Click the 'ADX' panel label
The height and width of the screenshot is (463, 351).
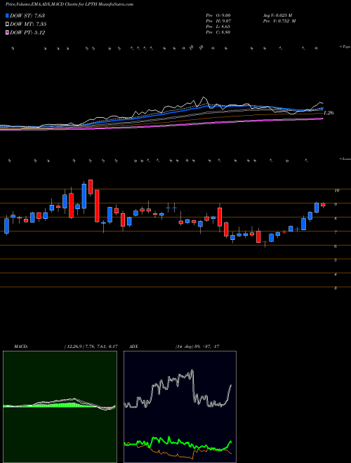tap(134, 347)
